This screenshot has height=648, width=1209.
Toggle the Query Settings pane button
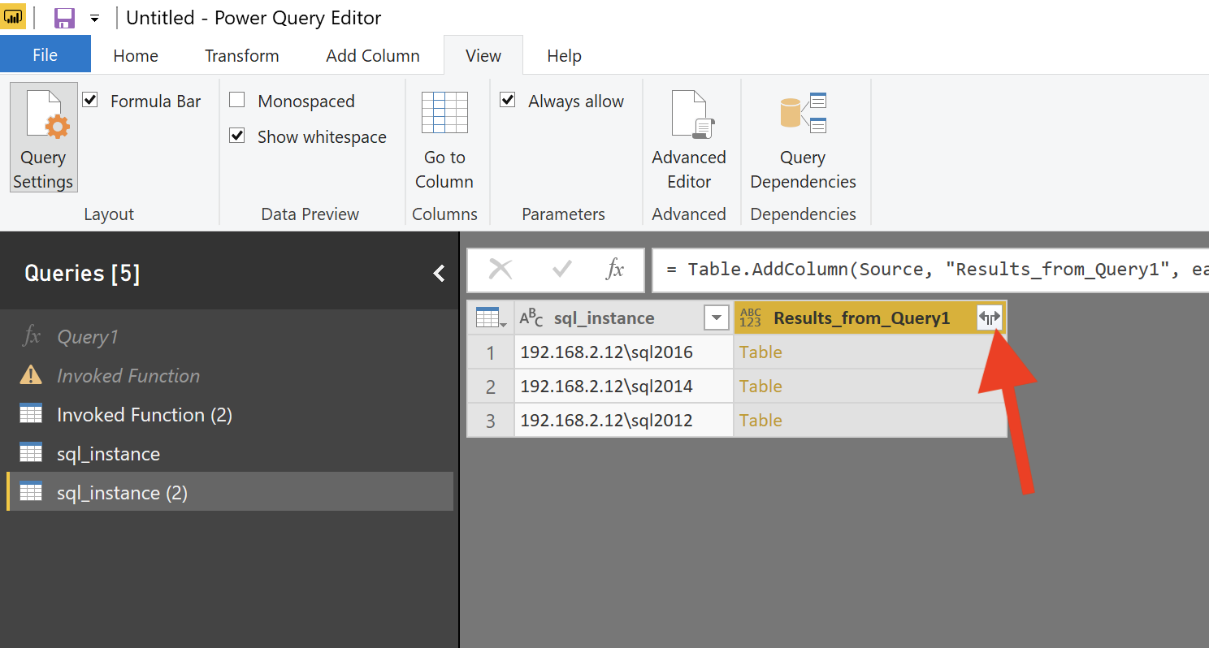(43, 137)
